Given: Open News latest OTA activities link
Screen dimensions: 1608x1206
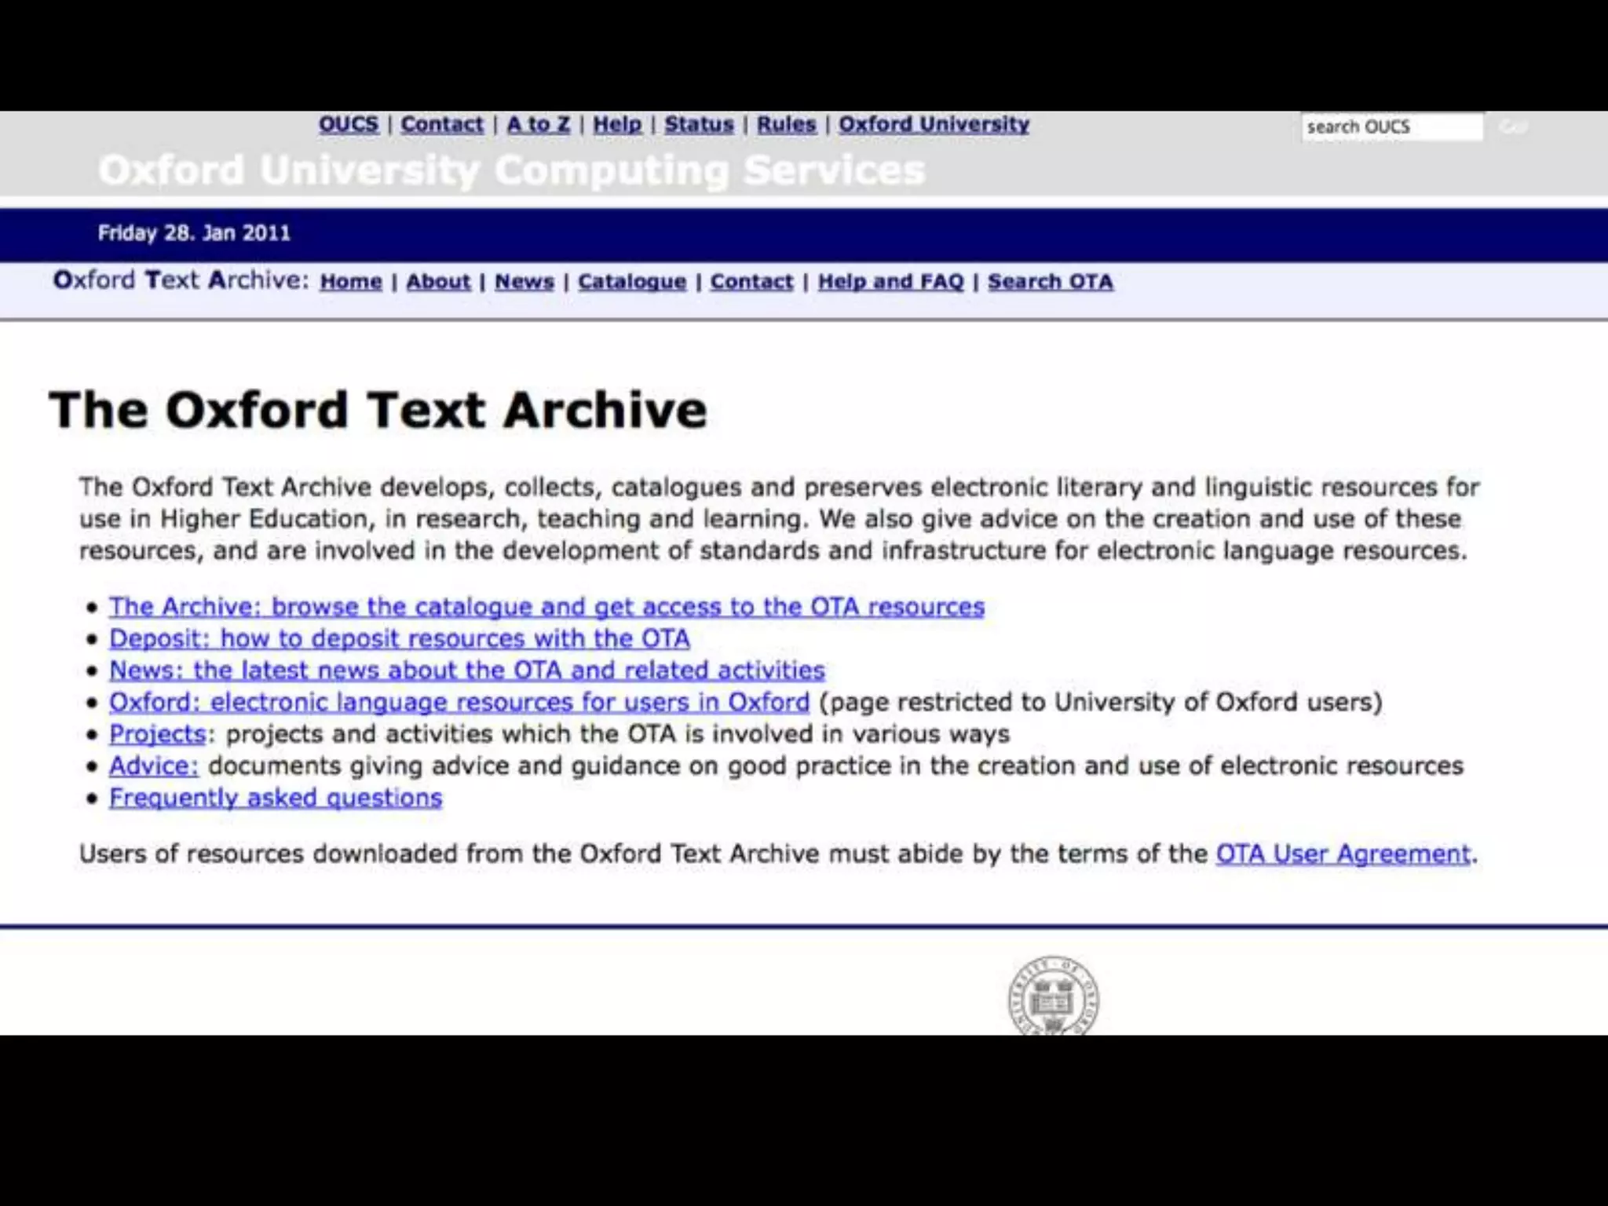Looking at the screenshot, I should [466, 671].
